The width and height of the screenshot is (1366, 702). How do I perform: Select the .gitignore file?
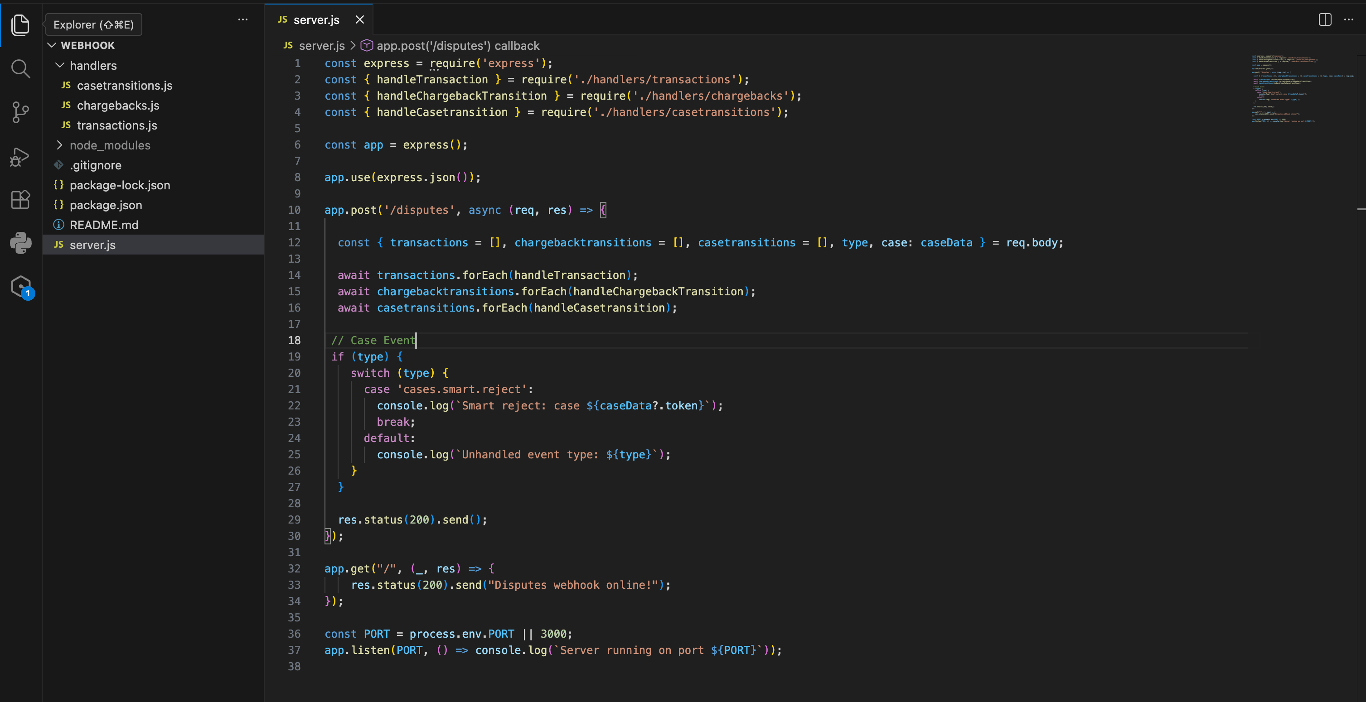[x=96, y=165]
